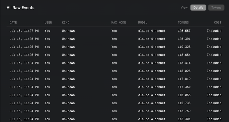Click the 116,056 tokens row
The image size is (229, 122).
click(115, 95)
